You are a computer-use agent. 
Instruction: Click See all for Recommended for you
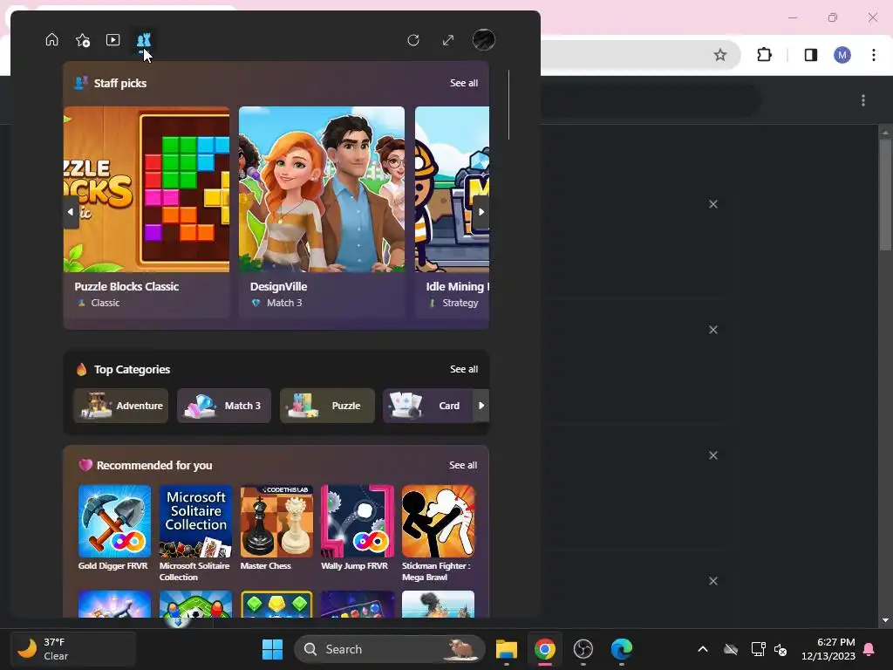(463, 466)
